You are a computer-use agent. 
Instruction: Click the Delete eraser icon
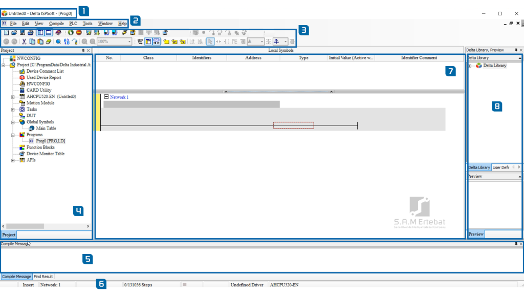pyautogui.click(x=49, y=41)
